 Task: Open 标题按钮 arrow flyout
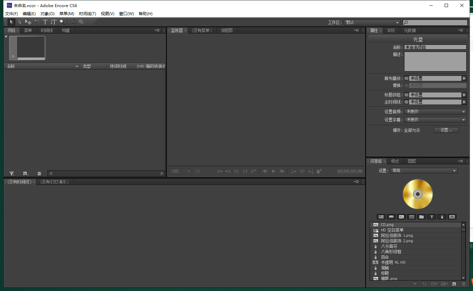(464, 95)
